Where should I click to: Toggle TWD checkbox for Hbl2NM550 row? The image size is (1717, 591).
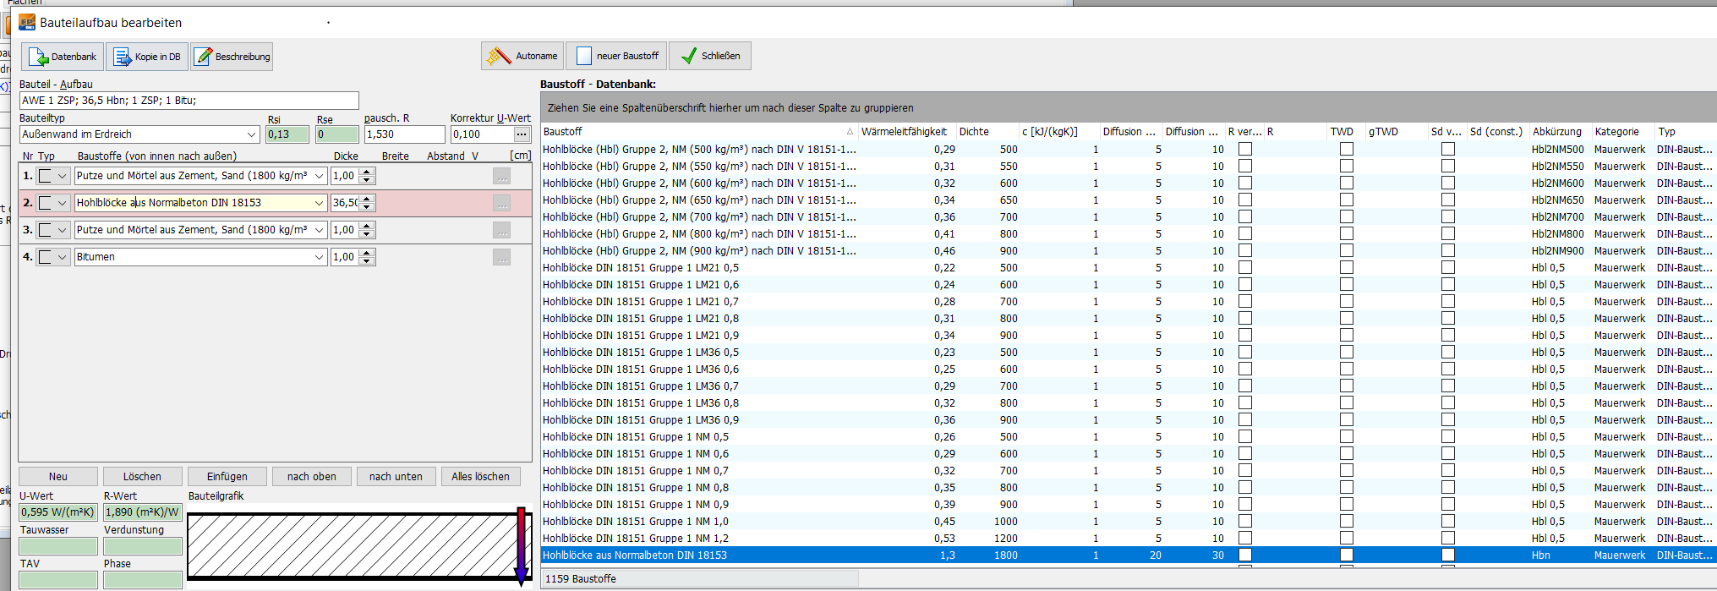[x=1347, y=167]
